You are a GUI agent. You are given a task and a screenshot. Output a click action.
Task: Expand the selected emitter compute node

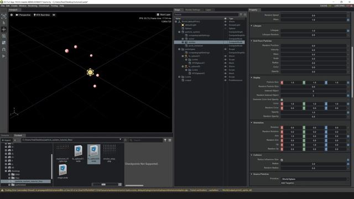coord(183,42)
